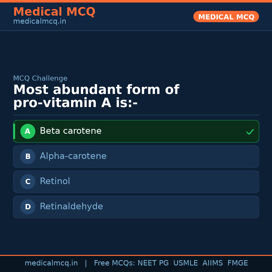The image size is (272, 272).
Task: Click the Medical MCQ logo heading
Action: 54,12
